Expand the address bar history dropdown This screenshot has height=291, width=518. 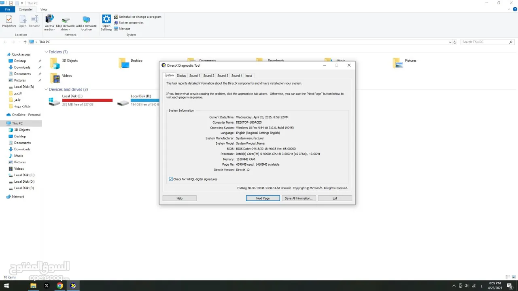click(450, 42)
